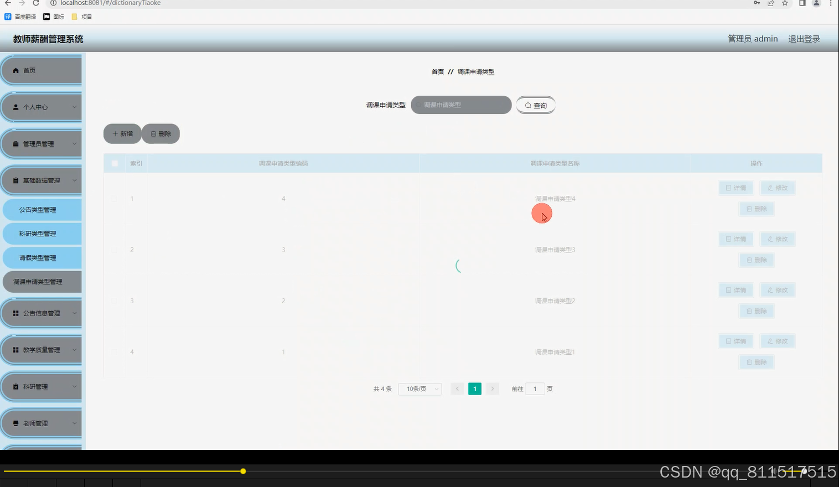Image resolution: width=839 pixels, height=487 pixels.
Task: Tick the select-all checkbox in table header
Action: coord(115,163)
